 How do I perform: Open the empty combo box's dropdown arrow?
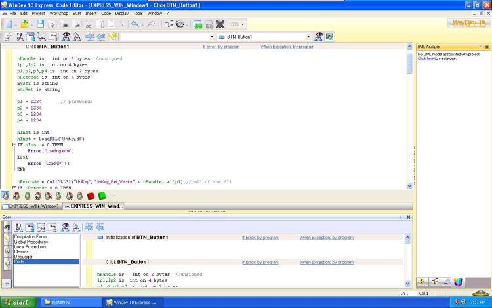[212, 37]
